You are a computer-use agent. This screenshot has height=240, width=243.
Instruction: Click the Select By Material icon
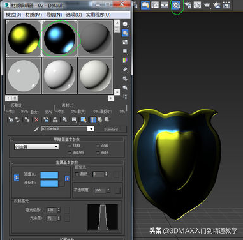(125, 87)
